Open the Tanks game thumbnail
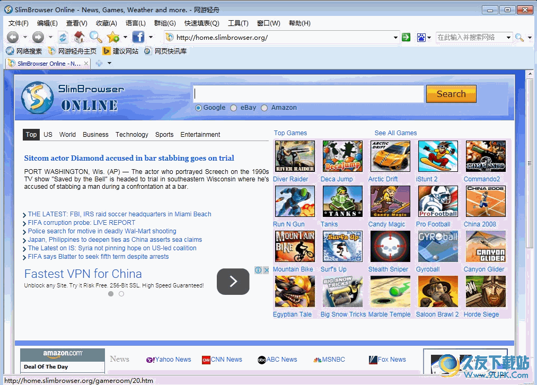Image resolution: width=537 pixels, height=385 pixels. tap(342, 202)
